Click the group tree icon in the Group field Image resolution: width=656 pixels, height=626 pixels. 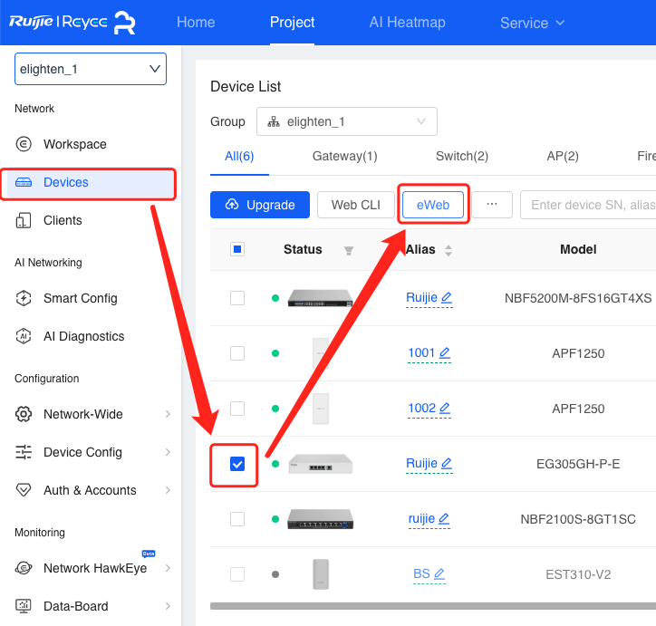point(274,121)
